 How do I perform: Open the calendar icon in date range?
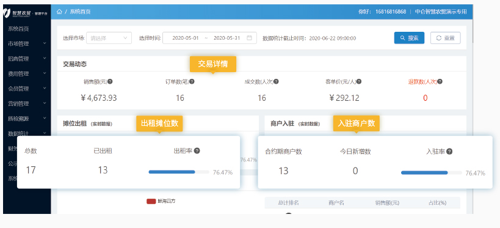coord(249,38)
